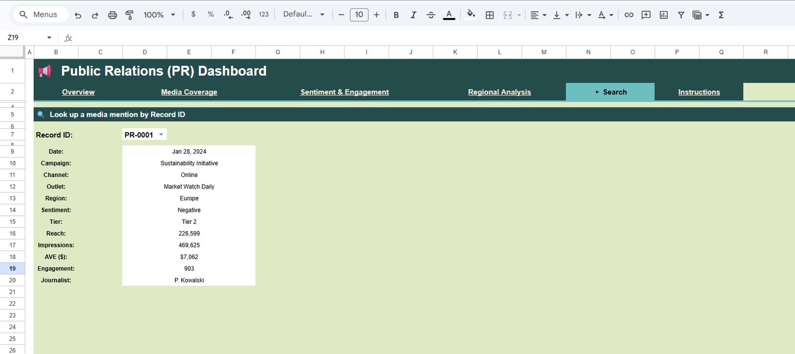
Task: Select the Paint format tool
Action: pyautogui.click(x=129, y=15)
